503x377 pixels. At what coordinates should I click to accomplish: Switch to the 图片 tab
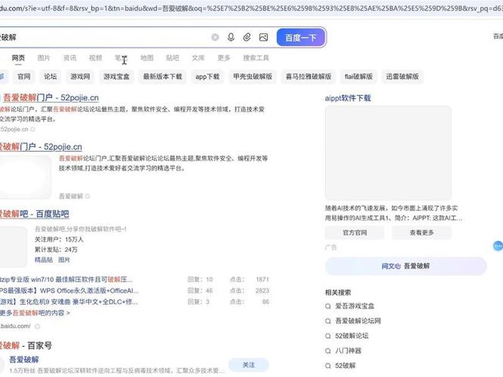coord(44,58)
